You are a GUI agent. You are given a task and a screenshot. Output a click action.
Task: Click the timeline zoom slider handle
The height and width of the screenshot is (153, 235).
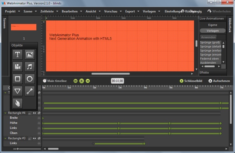tap(18, 149)
